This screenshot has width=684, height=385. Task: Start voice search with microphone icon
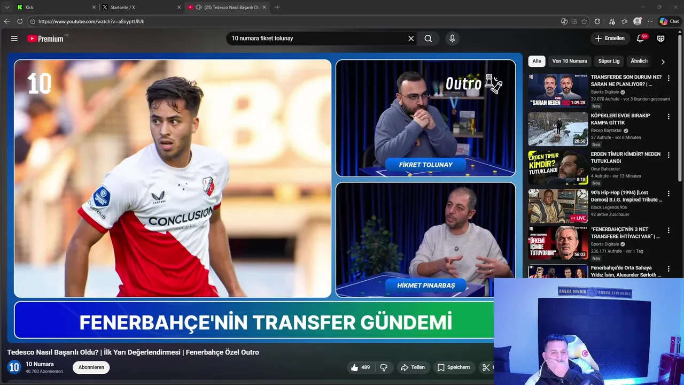452,38
